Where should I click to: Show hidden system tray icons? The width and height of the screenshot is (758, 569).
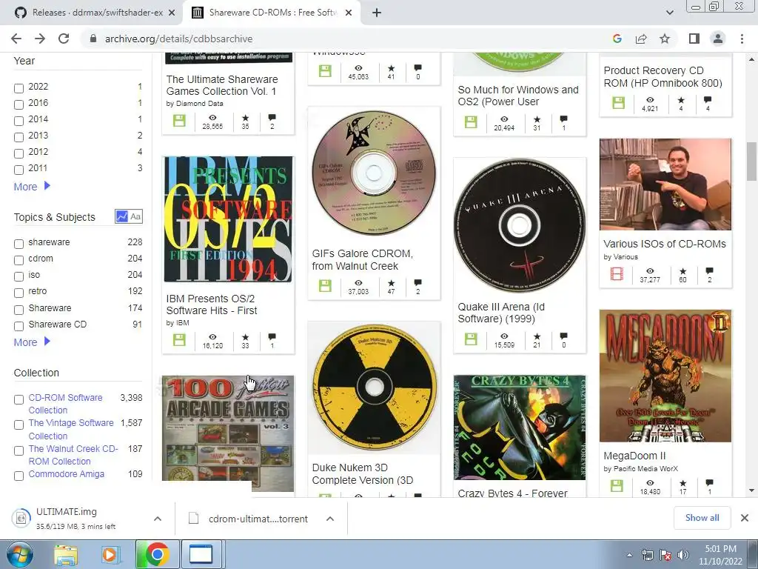(629, 556)
